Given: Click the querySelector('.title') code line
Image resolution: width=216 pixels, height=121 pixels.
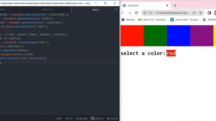Looking at the screenshot, I should 27,18.
